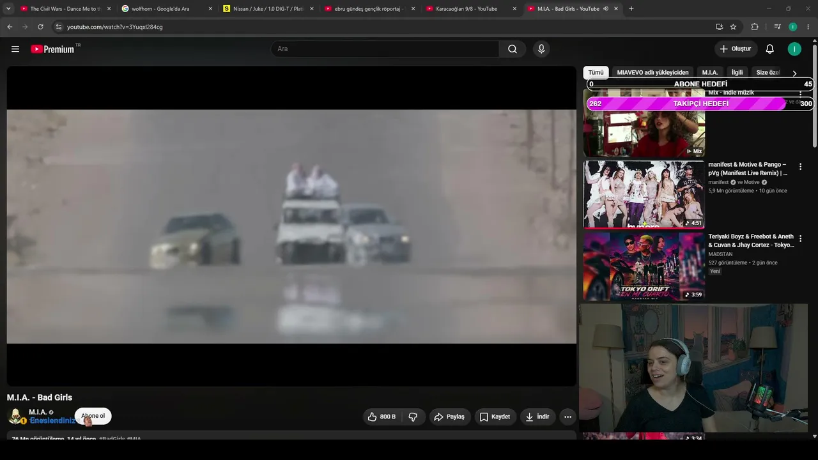Close The Civil Wars tab
This screenshot has width=818, height=460.
109,9
